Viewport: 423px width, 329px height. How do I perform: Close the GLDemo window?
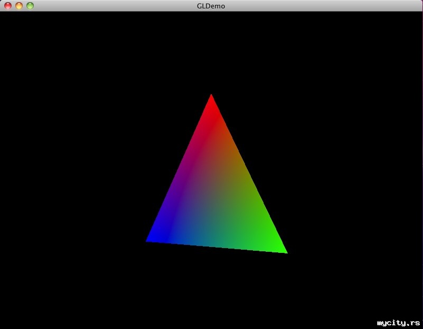click(x=8, y=6)
